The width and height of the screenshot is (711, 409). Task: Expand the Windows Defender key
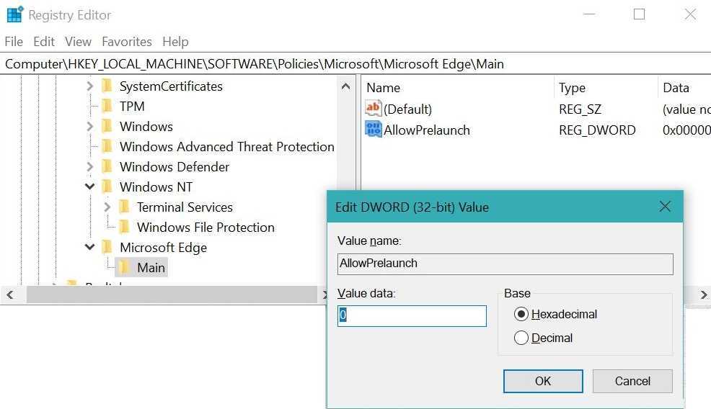(x=90, y=166)
